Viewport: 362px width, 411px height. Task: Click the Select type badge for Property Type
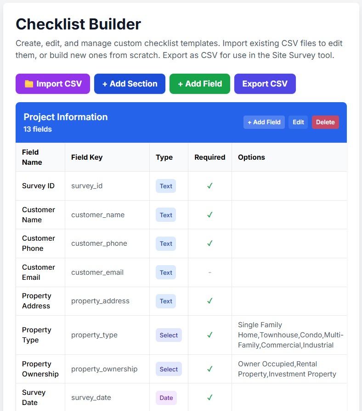click(x=169, y=335)
